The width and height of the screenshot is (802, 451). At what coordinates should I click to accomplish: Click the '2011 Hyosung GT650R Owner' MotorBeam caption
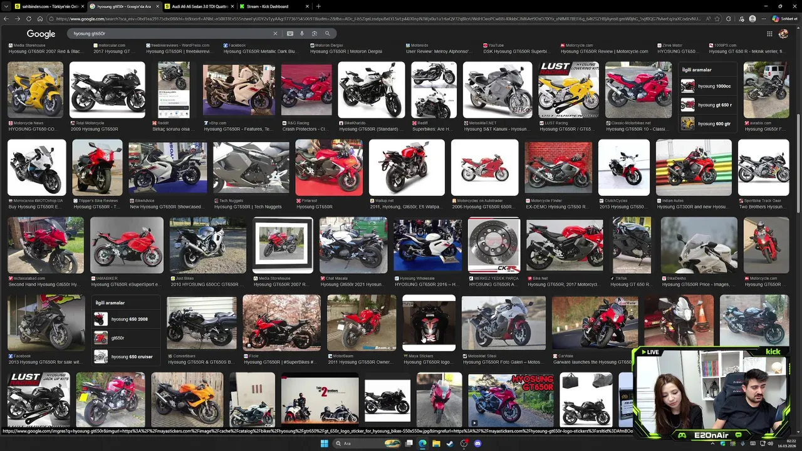[x=360, y=362]
